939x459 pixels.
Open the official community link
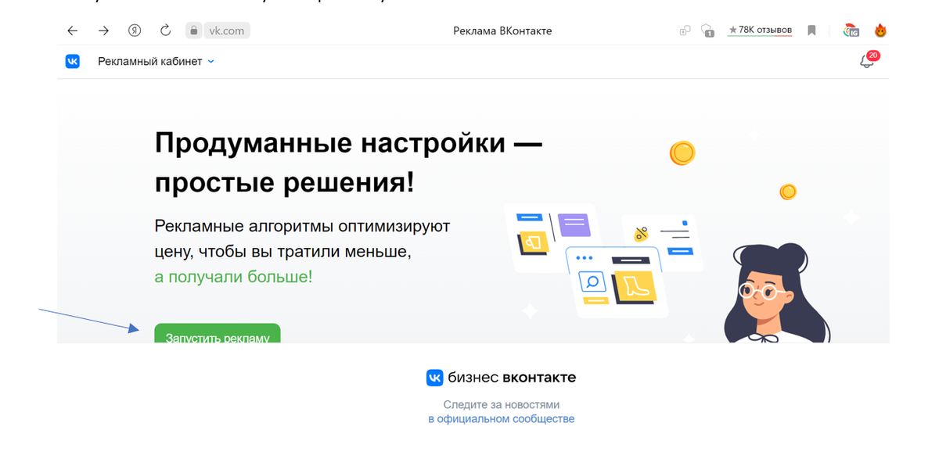coord(502,418)
